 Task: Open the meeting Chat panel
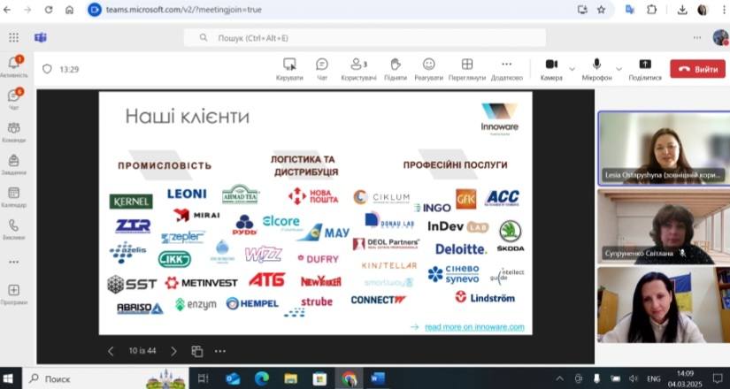321,68
